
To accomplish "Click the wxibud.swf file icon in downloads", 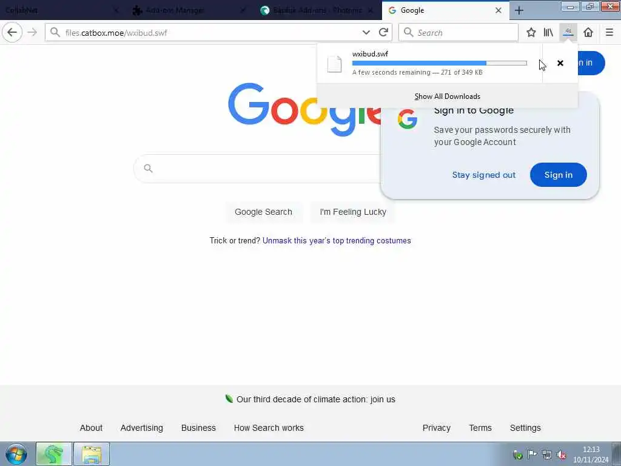I will 334,64.
